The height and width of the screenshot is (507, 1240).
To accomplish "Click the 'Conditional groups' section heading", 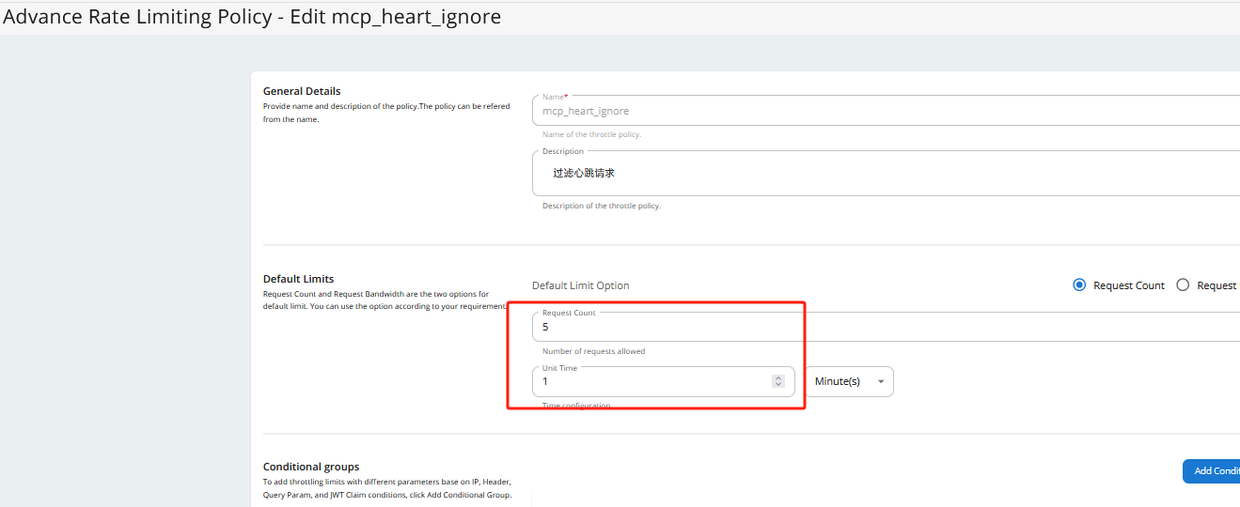I will pyautogui.click(x=311, y=467).
